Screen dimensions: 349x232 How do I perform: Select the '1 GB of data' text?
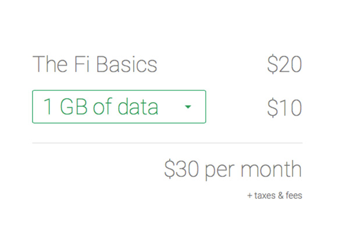coord(101,107)
